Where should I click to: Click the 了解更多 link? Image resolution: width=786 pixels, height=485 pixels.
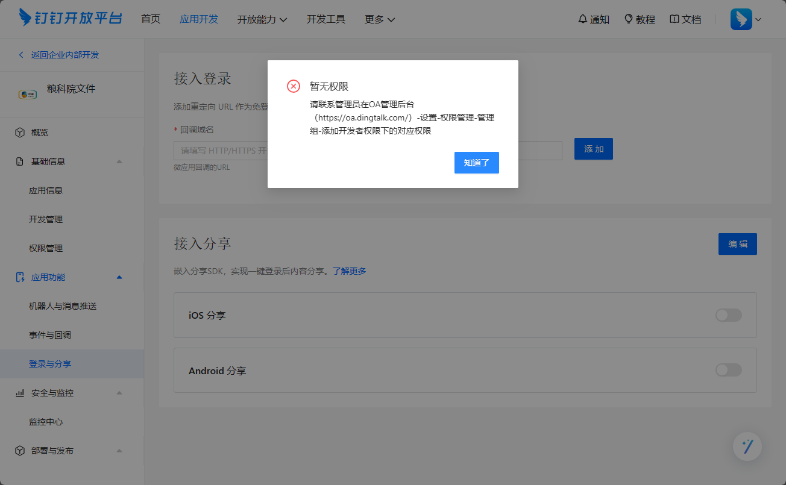click(350, 271)
